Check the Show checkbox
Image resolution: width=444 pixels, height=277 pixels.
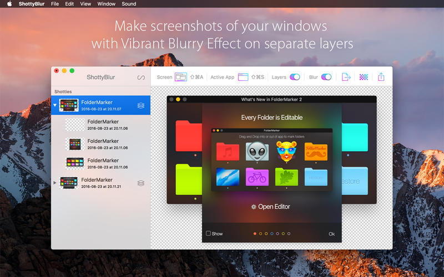(x=209, y=233)
